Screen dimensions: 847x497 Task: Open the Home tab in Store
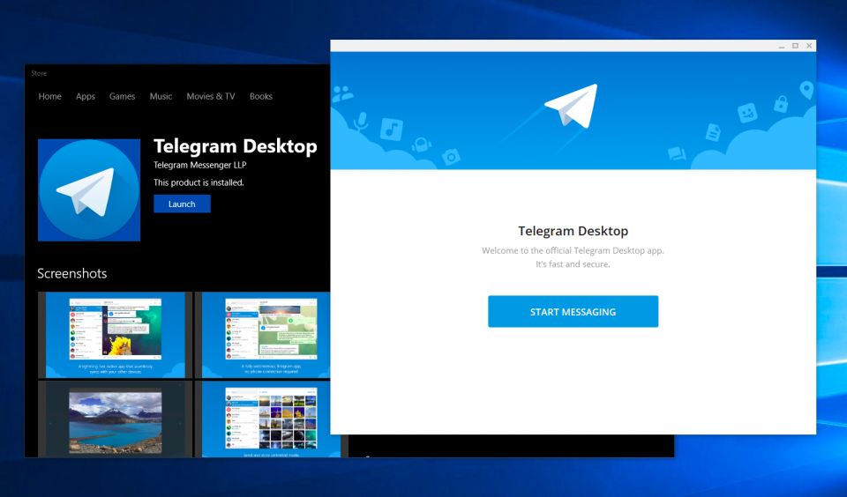coord(49,96)
